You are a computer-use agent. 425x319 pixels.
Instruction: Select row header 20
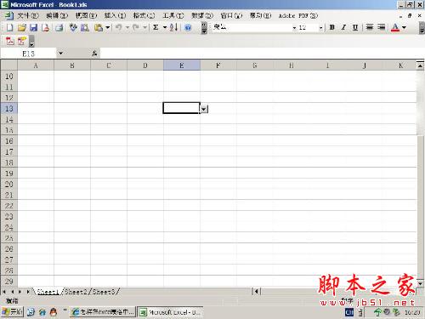pos(9,185)
